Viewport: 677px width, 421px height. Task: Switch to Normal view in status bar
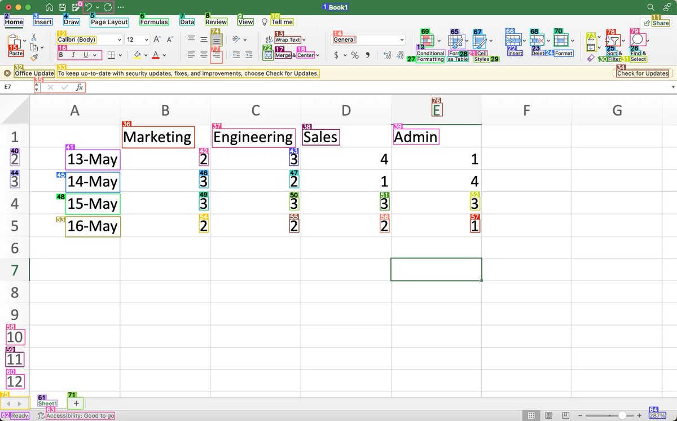[x=531, y=415]
